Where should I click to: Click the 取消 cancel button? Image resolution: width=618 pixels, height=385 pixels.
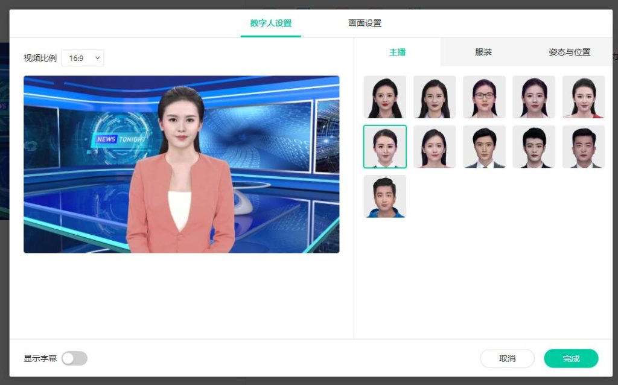point(508,358)
